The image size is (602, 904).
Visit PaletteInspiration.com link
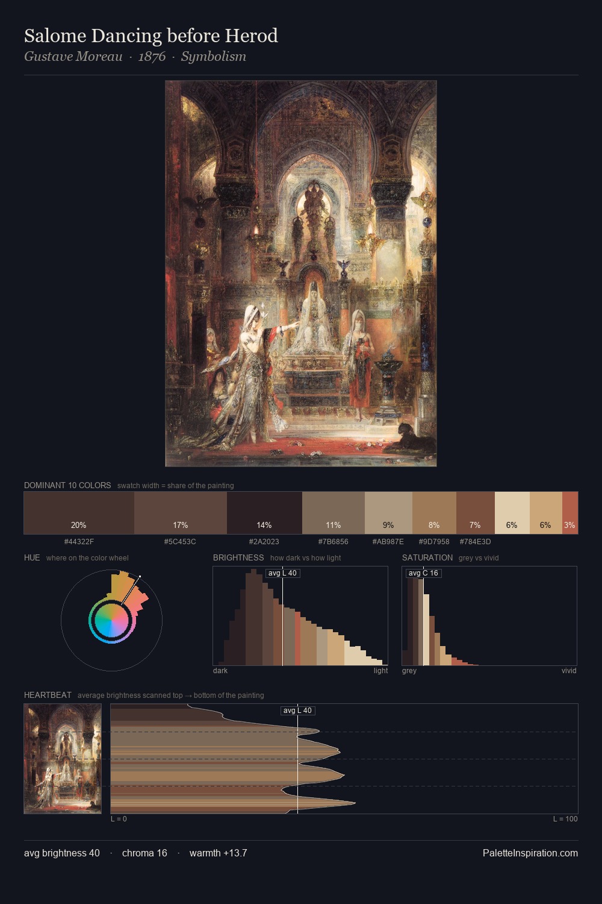click(530, 853)
